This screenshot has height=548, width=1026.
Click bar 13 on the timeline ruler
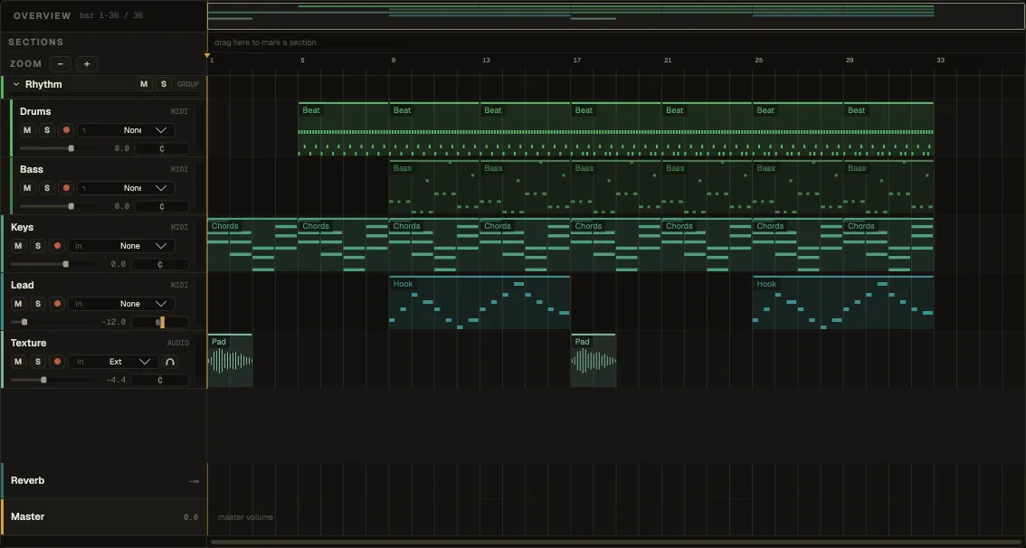click(486, 61)
